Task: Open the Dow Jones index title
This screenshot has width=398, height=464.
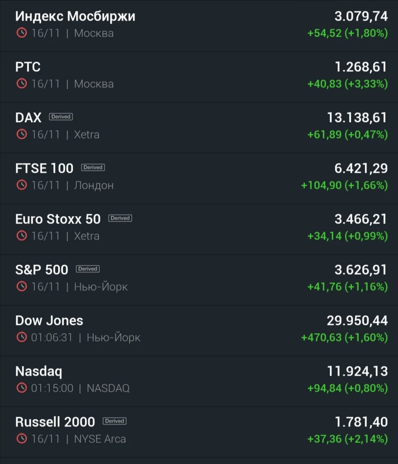Action: [x=49, y=320]
